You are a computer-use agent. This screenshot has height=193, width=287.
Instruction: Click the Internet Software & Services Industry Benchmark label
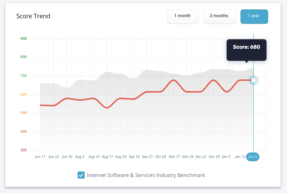(x=146, y=175)
